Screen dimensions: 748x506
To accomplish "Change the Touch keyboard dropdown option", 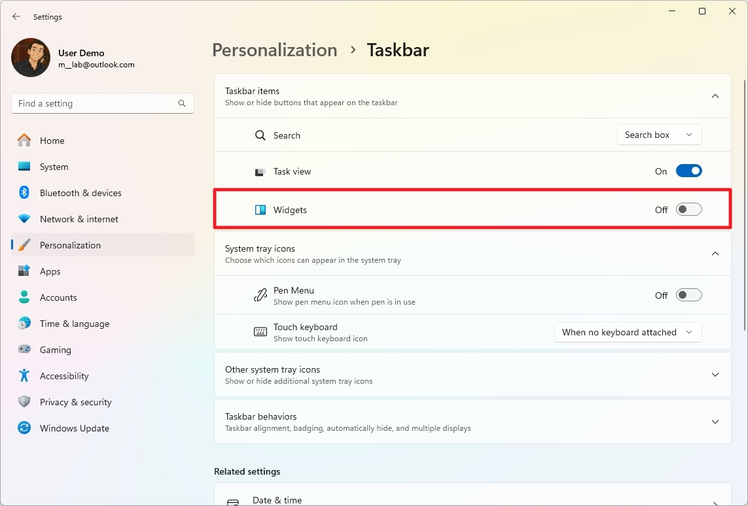I will tap(628, 332).
